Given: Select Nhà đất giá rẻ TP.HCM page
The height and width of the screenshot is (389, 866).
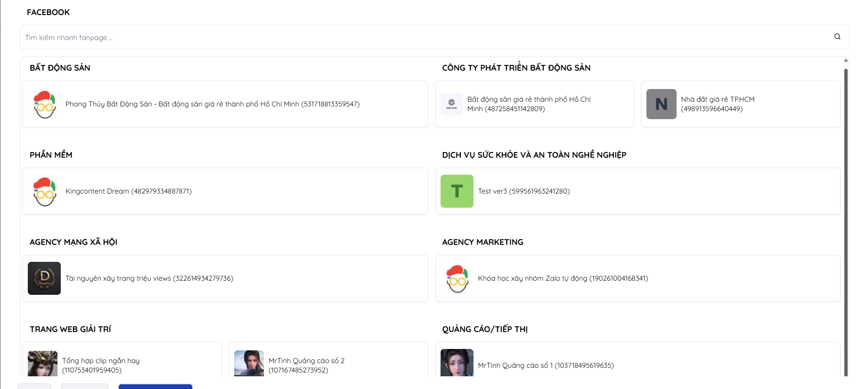Looking at the screenshot, I should point(717,104).
